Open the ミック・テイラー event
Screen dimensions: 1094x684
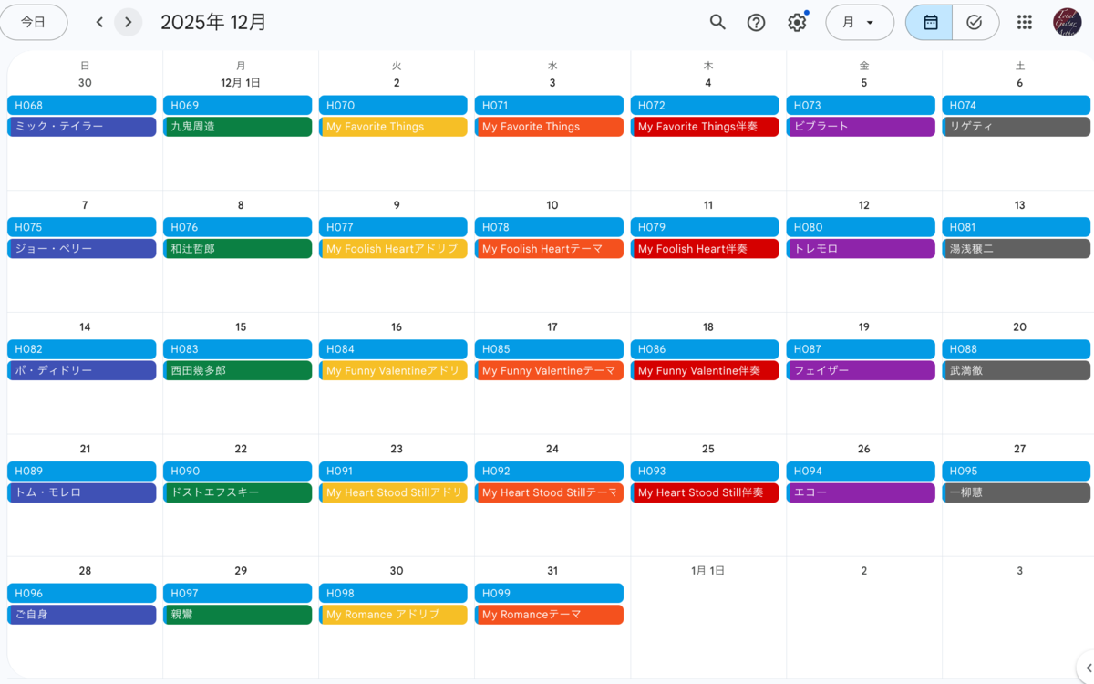pyautogui.click(x=82, y=127)
